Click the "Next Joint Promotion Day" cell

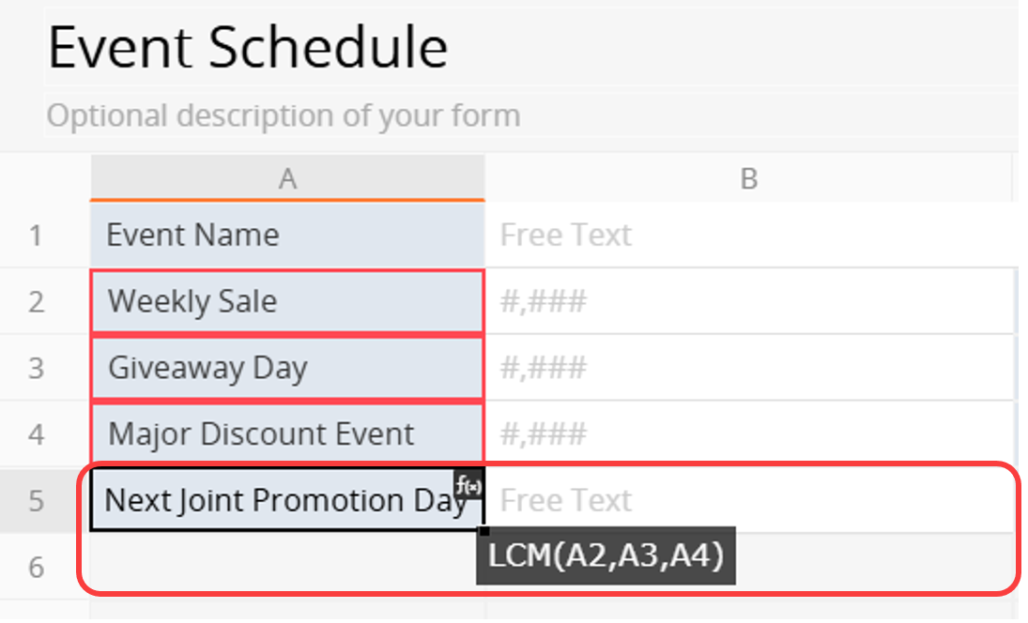click(282, 501)
